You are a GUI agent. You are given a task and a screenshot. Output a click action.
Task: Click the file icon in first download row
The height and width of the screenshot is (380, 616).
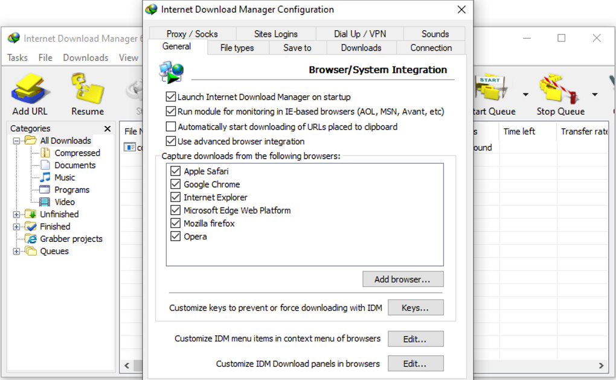(130, 147)
